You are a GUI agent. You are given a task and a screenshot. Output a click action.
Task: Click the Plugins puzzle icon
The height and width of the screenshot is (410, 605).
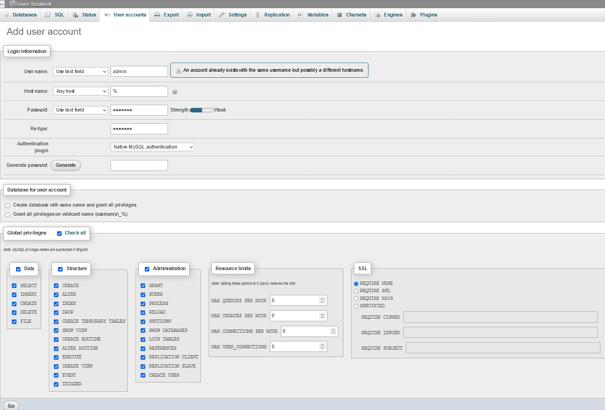point(413,15)
